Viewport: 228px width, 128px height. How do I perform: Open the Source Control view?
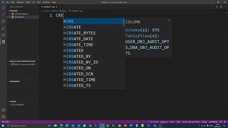(x=3, y=21)
